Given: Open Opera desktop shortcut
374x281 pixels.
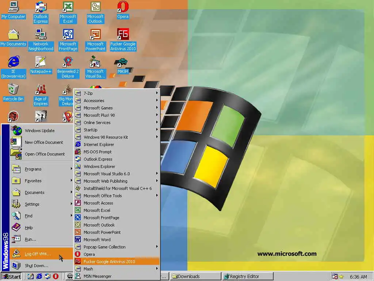Looking at the screenshot, I should click(123, 10).
